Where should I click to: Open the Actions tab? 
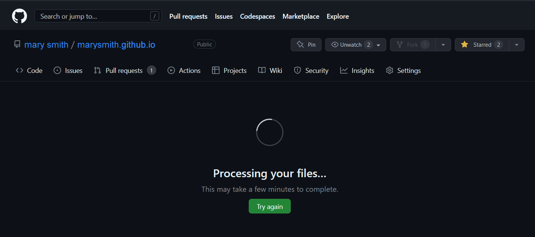[x=184, y=71]
